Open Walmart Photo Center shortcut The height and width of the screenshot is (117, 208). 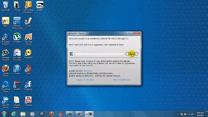[17, 23]
